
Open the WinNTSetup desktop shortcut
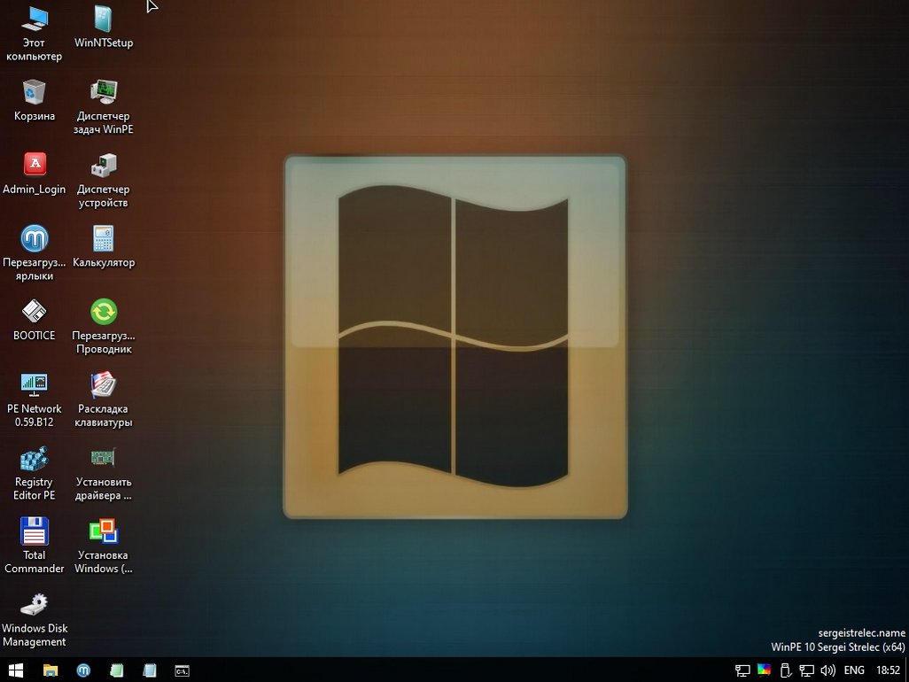(104, 19)
